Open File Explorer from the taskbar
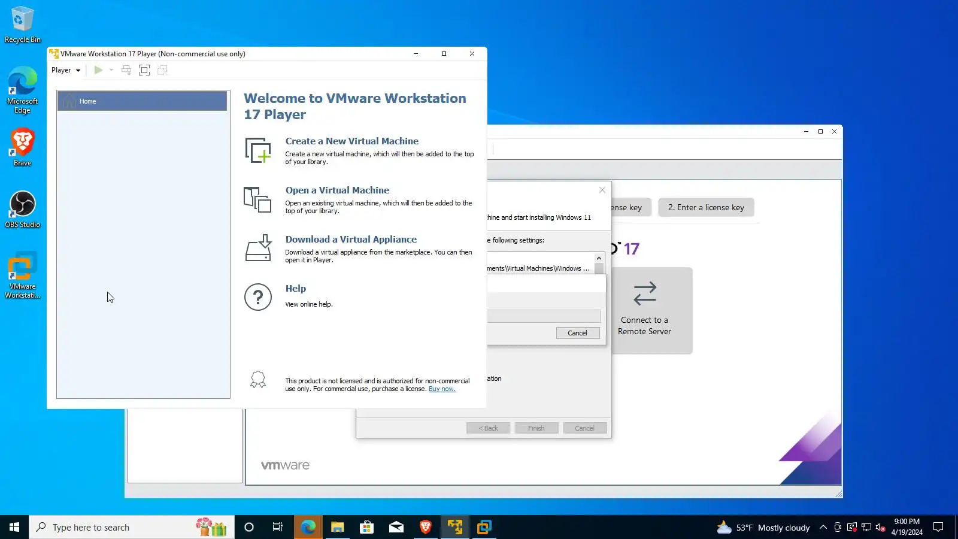The width and height of the screenshot is (958, 539). pyautogui.click(x=338, y=527)
